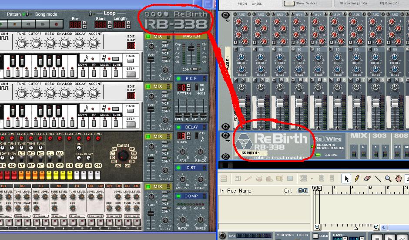Toggle DELAY effect enable LED
The image size is (409, 240).
coord(178,127)
